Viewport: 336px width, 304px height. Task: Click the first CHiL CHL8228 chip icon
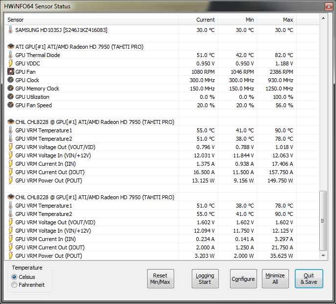(x=11, y=122)
